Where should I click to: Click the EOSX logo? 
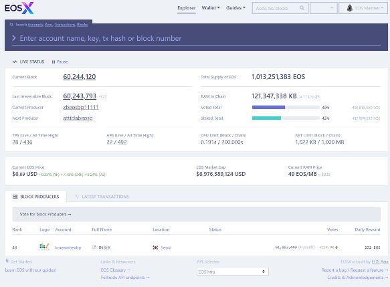pyautogui.click(x=19, y=8)
